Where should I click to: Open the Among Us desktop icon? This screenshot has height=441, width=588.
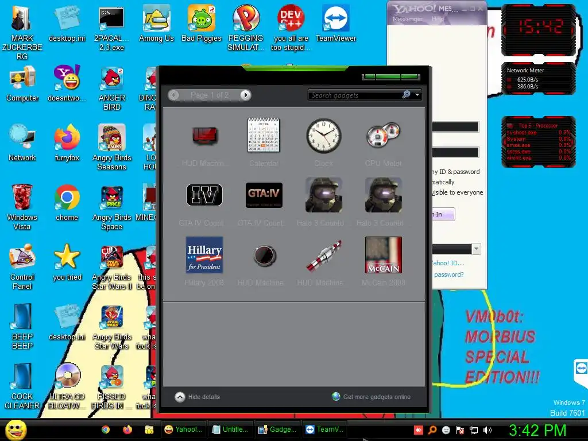(x=156, y=24)
